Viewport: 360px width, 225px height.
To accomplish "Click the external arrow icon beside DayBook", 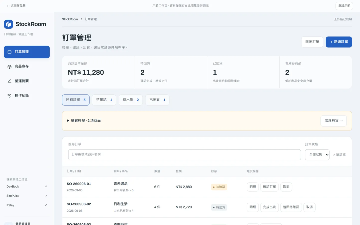I will point(46,186).
